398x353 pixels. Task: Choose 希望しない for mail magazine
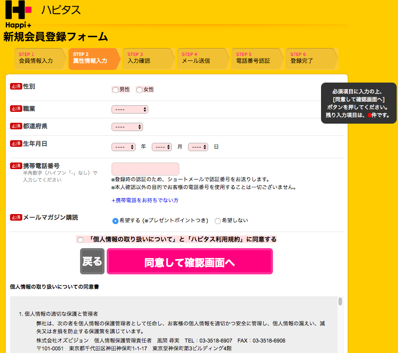(217, 221)
